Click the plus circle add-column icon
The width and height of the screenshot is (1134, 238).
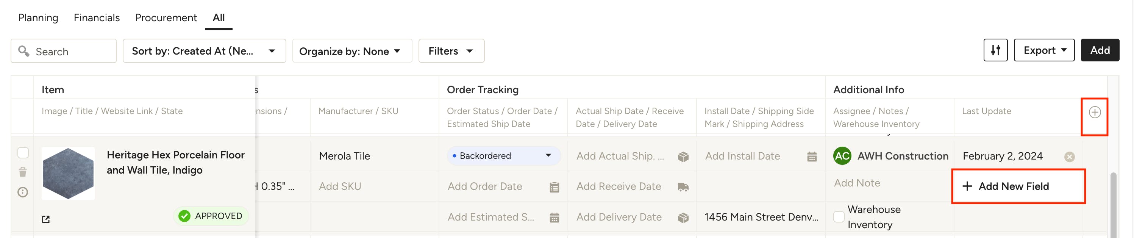click(x=1094, y=113)
